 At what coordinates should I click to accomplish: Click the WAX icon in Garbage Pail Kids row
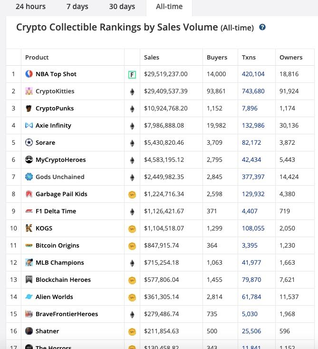tap(132, 194)
